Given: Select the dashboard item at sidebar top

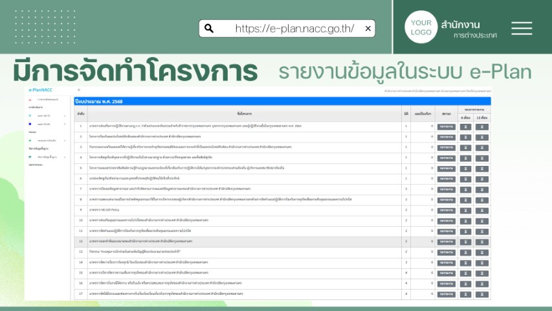Looking at the screenshot, I should click(47, 100).
